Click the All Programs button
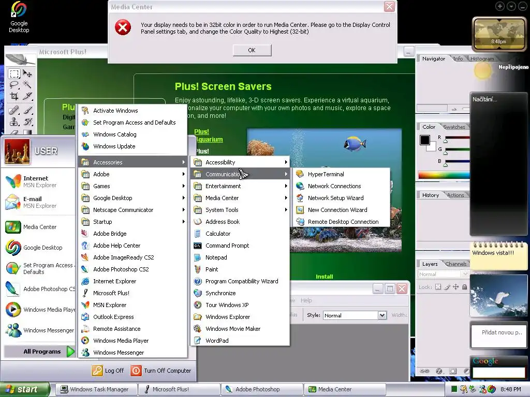The image size is (530, 397). [39, 352]
